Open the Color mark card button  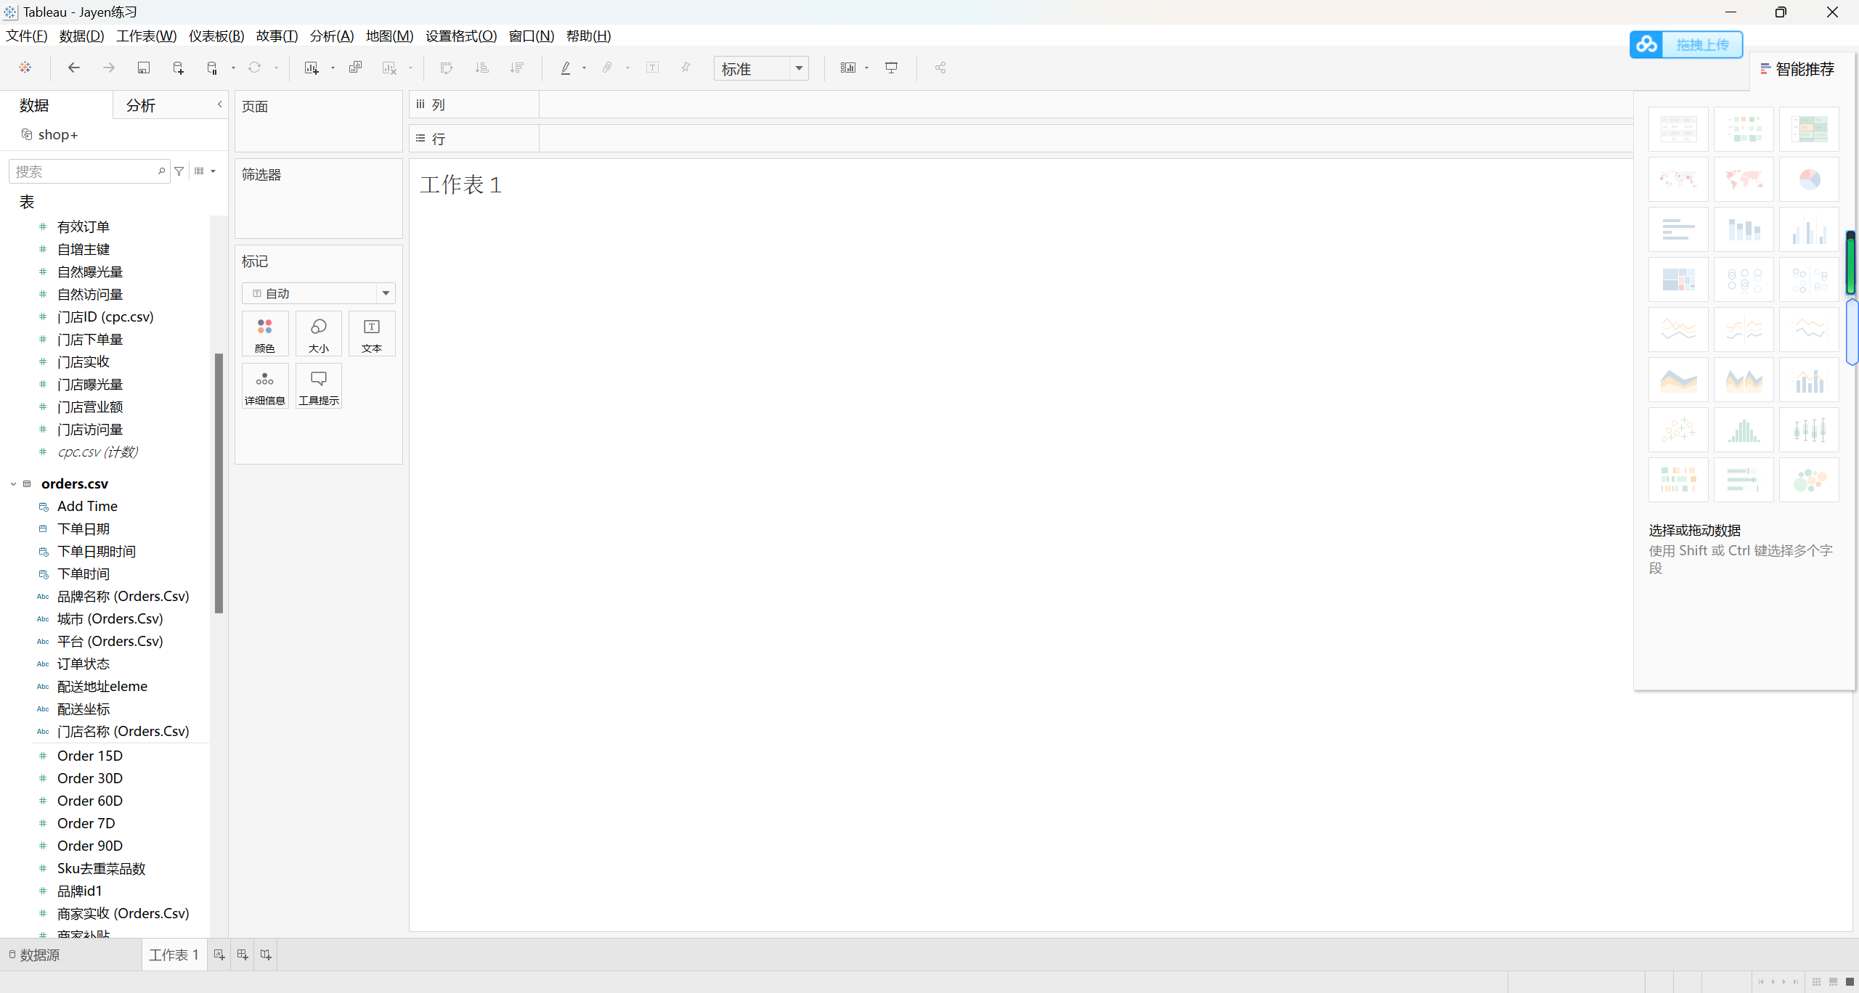coord(265,334)
